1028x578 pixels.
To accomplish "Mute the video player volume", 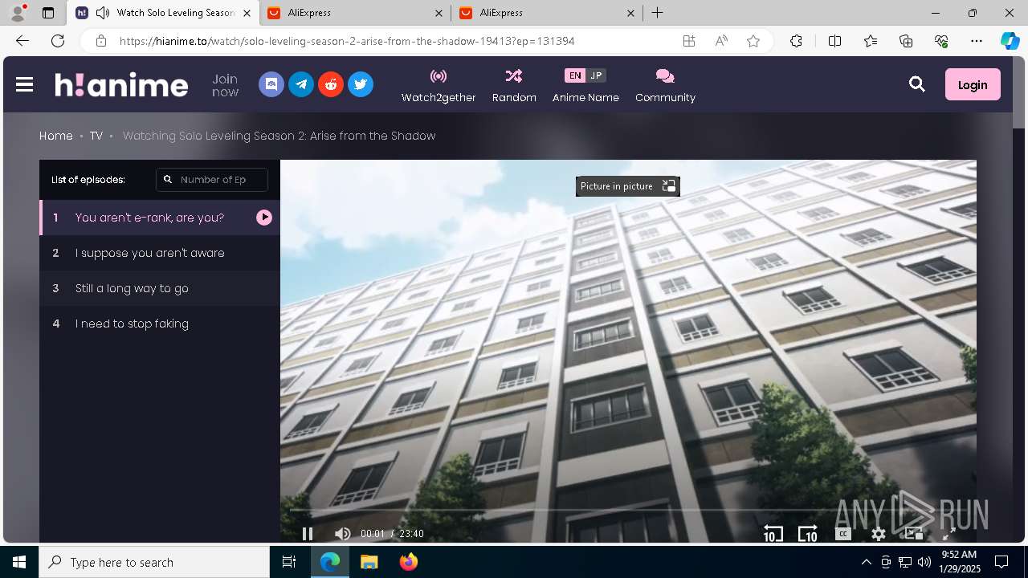I will [x=343, y=534].
